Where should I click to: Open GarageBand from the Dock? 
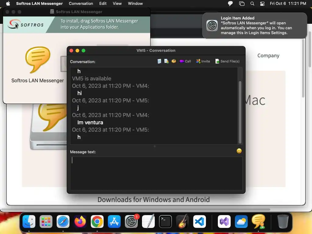coord(183,221)
